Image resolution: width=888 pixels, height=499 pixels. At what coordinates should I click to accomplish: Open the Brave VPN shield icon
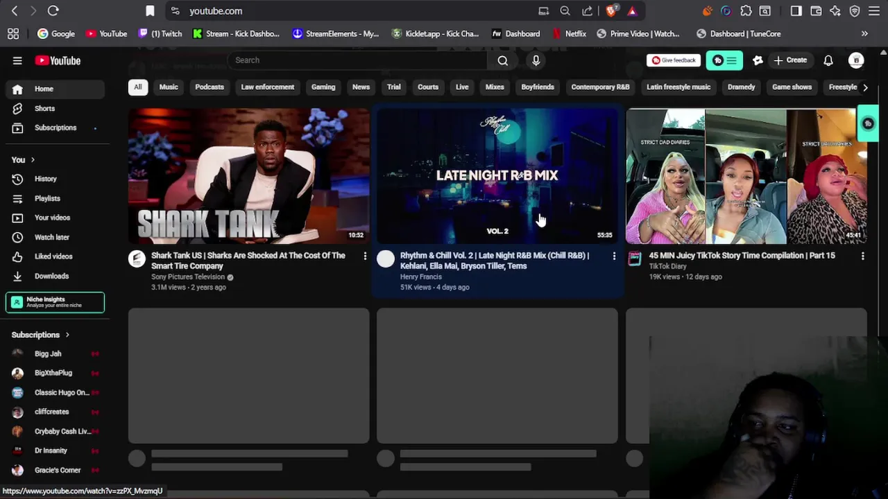(x=855, y=10)
